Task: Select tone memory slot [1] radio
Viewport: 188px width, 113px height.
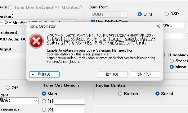Action: coord(44,101)
